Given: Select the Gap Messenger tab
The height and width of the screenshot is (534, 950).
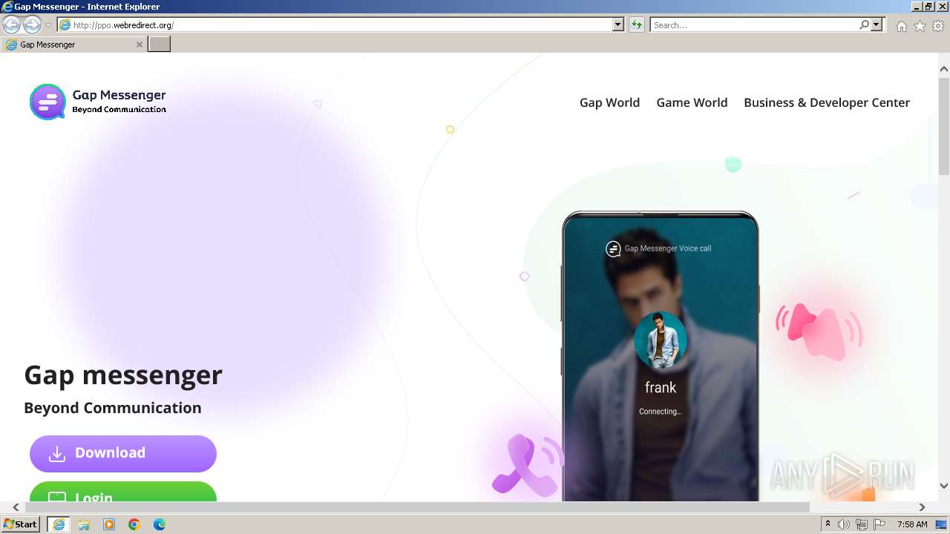Looking at the screenshot, I should click(x=73, y=44).
